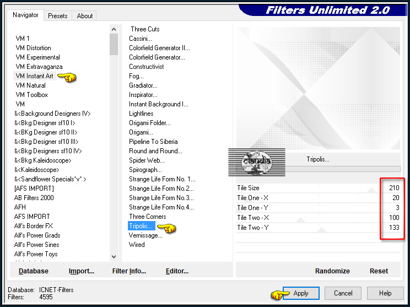This screenshot has height=307, width=410.
Task: Switch to the Navigator tab
Action: pos(25,15)
